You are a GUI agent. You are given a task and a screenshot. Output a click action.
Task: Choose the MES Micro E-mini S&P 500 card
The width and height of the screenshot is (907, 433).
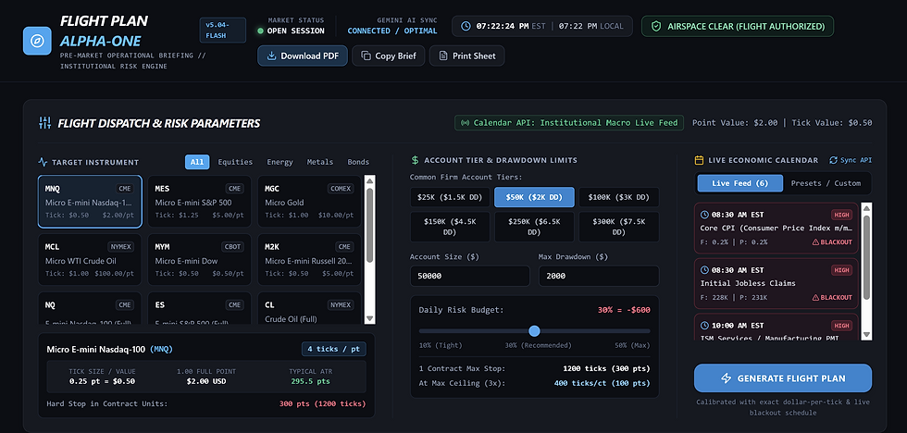click(200, 202)
